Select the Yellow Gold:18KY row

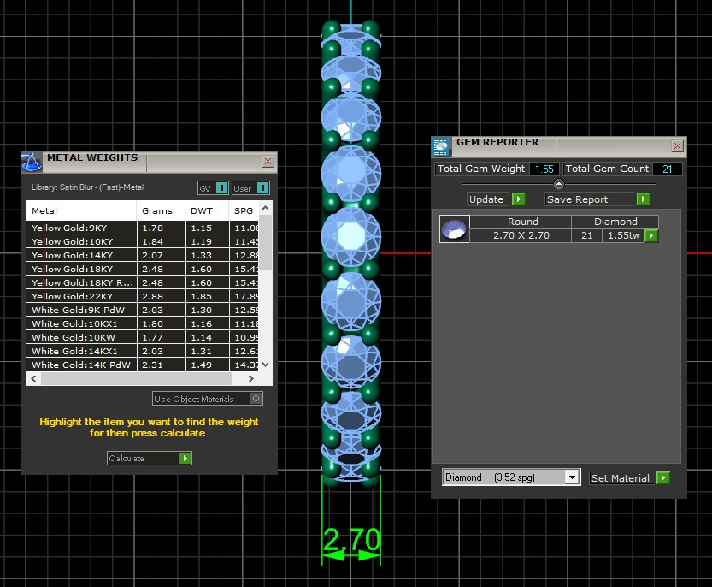143,269
